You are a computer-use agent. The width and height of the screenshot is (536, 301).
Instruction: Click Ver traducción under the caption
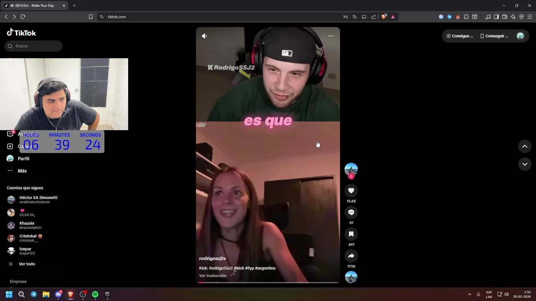point(213,275)
